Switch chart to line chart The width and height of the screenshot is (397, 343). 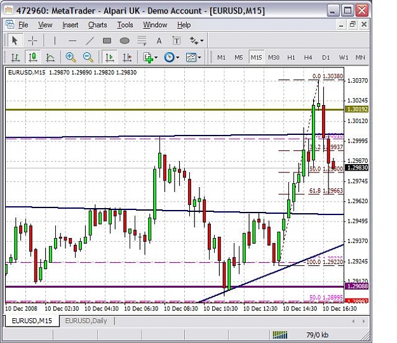pos(50,57)
